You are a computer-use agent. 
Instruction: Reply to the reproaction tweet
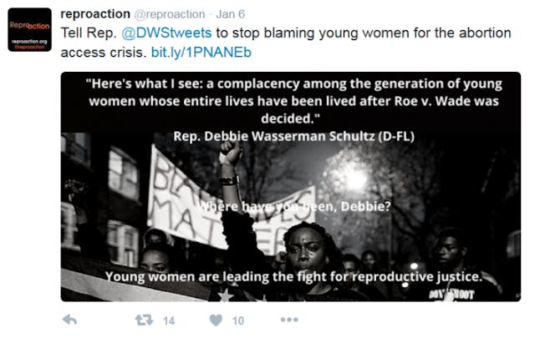click(x=71, y=320)
